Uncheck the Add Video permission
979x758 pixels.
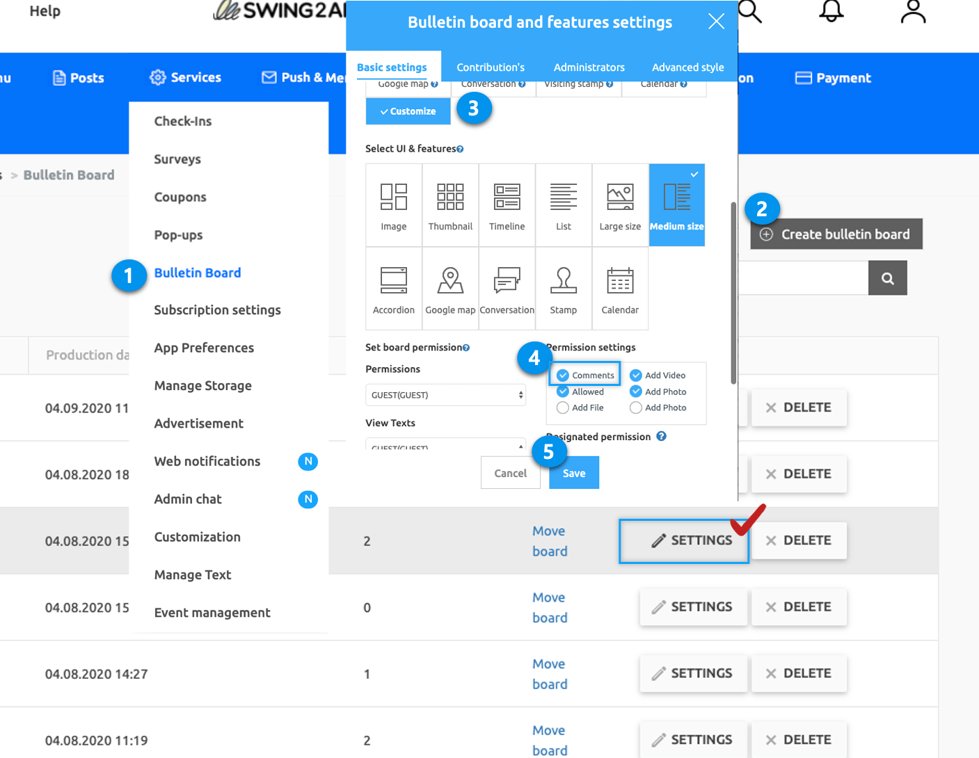point(636,376)
